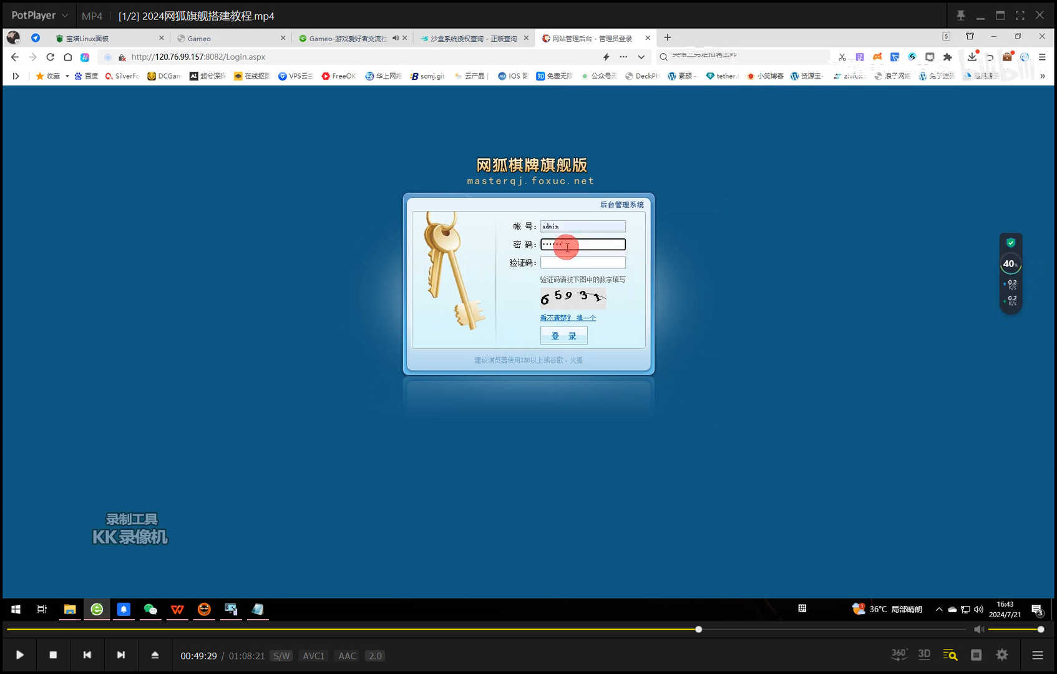1057x674 pixels.
Task: Switch to the Gameo browser tab
Action: click(x=198, y=37)
